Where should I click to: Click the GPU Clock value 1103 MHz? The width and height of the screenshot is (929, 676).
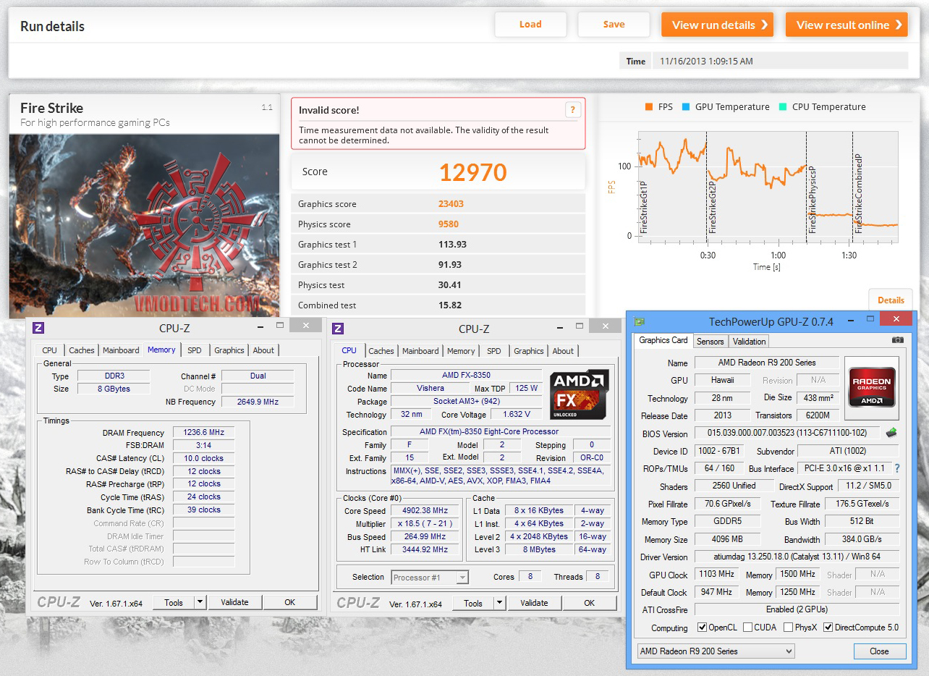717,574
